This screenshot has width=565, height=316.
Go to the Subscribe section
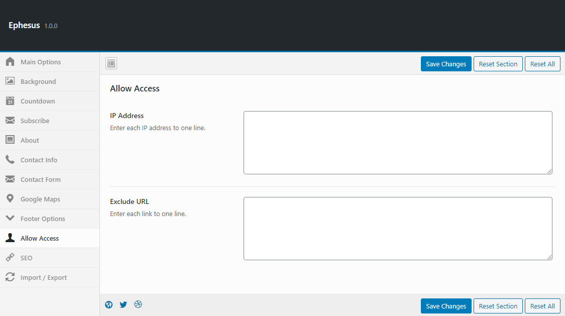click(35, 121)
